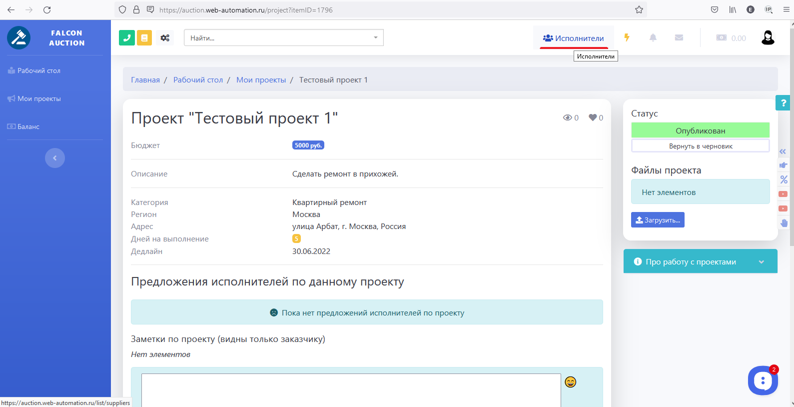Click the percent icon in right strip

coord(784,179)
